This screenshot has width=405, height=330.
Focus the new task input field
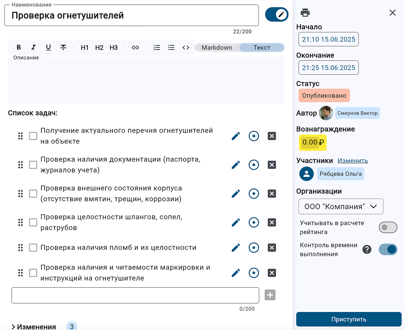click(135, 295)
